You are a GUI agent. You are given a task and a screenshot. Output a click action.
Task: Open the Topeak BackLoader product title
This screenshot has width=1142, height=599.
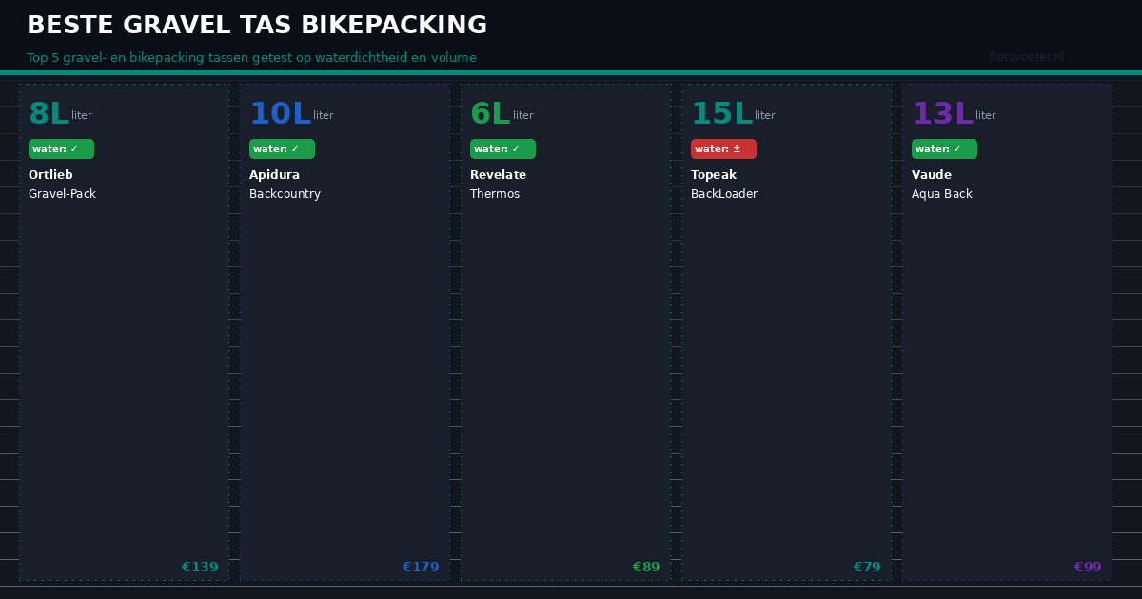click(724, 184)
